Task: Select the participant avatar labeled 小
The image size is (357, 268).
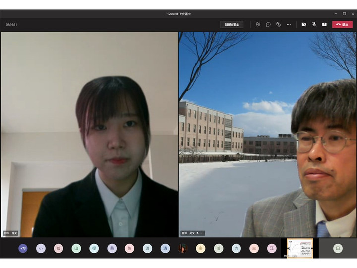Action: tap(41, 249)
